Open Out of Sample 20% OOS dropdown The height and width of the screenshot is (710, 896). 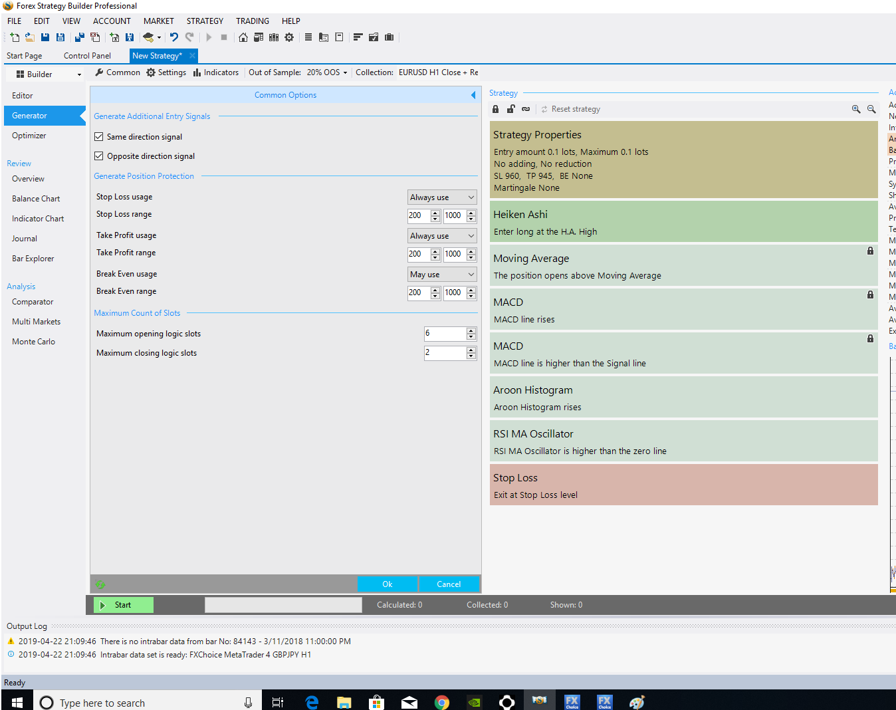point(327,72)
